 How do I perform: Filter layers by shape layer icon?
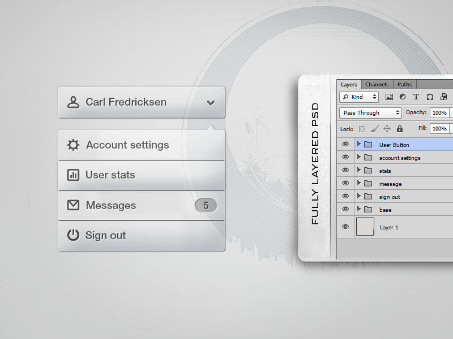430,97
